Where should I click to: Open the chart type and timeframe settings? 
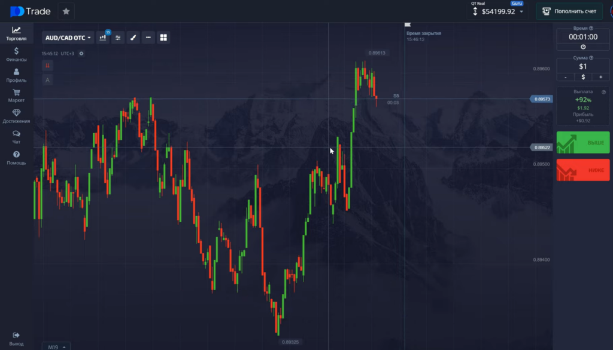point(103,38)
